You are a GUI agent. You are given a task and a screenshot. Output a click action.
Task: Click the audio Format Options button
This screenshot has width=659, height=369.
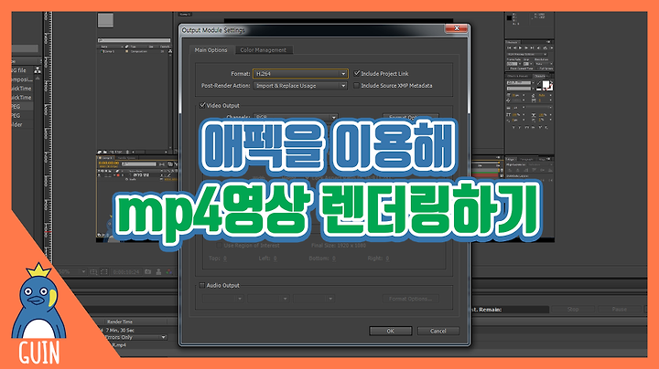click(410, 299)
